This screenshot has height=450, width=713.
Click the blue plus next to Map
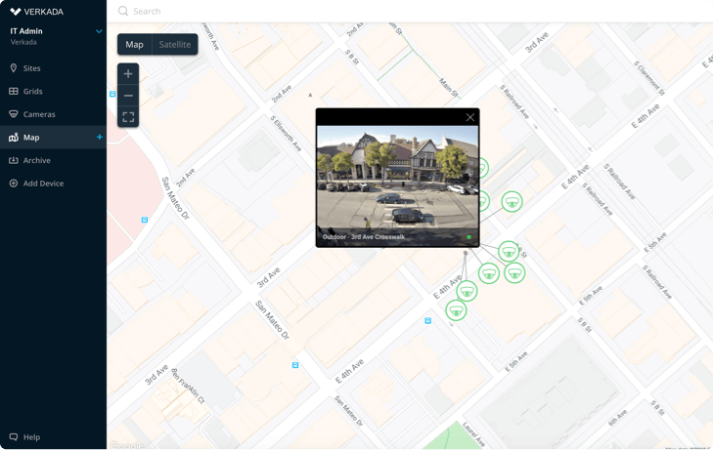pos(99,137)
